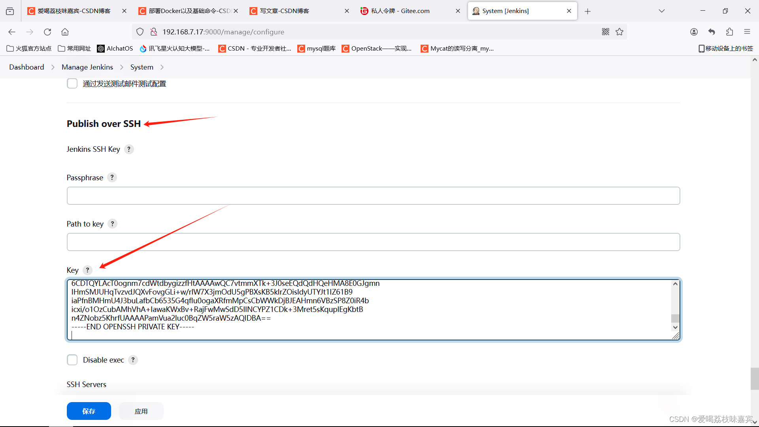
Task: Click into the Passphrase input field
Action: pos(373,196)
